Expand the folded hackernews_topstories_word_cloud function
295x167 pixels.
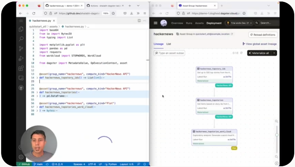click(x=37, y=107)
